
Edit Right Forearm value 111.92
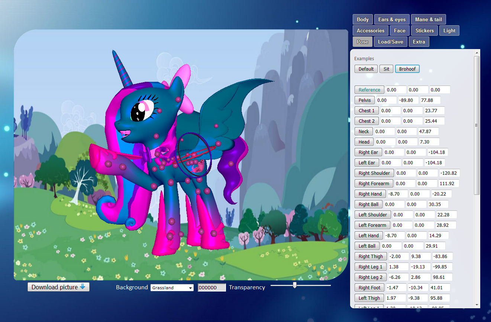[449, 183]
